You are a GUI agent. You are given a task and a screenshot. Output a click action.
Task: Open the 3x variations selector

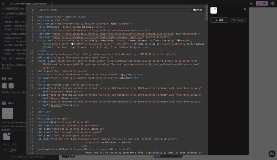pyautogui.click(x=13, y=150)
